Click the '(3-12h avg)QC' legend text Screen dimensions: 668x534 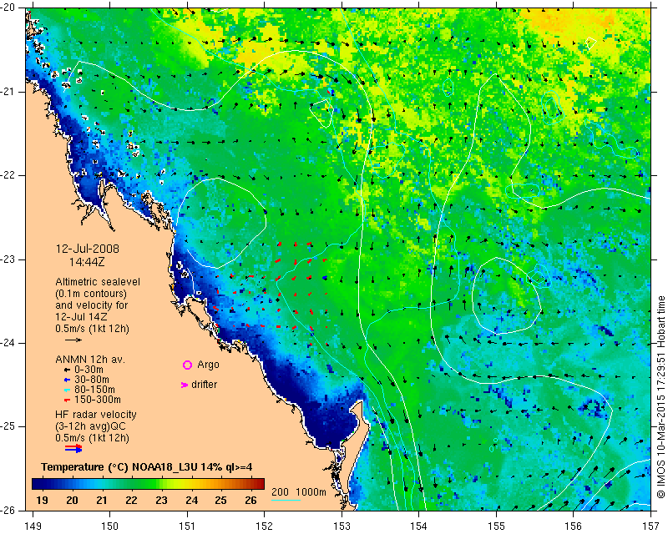(x=90, y=426)
